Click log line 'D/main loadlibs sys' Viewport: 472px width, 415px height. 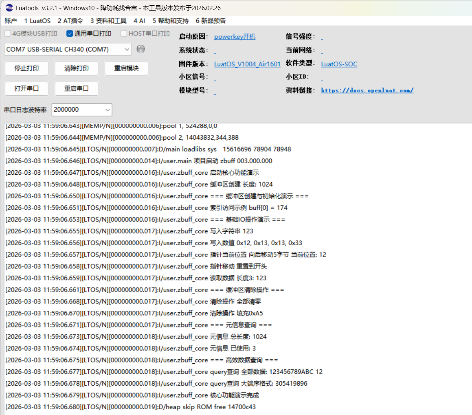pos(148,149)
